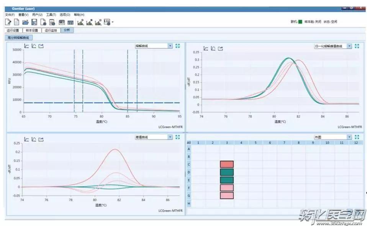Open the 熔解曲线 chart type dropdown
This screenshot has height=226, width=367.
[x=170, y=46]
